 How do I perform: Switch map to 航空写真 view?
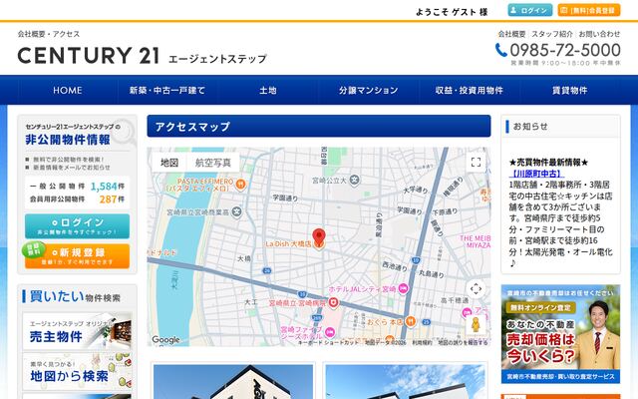point(212,163)
